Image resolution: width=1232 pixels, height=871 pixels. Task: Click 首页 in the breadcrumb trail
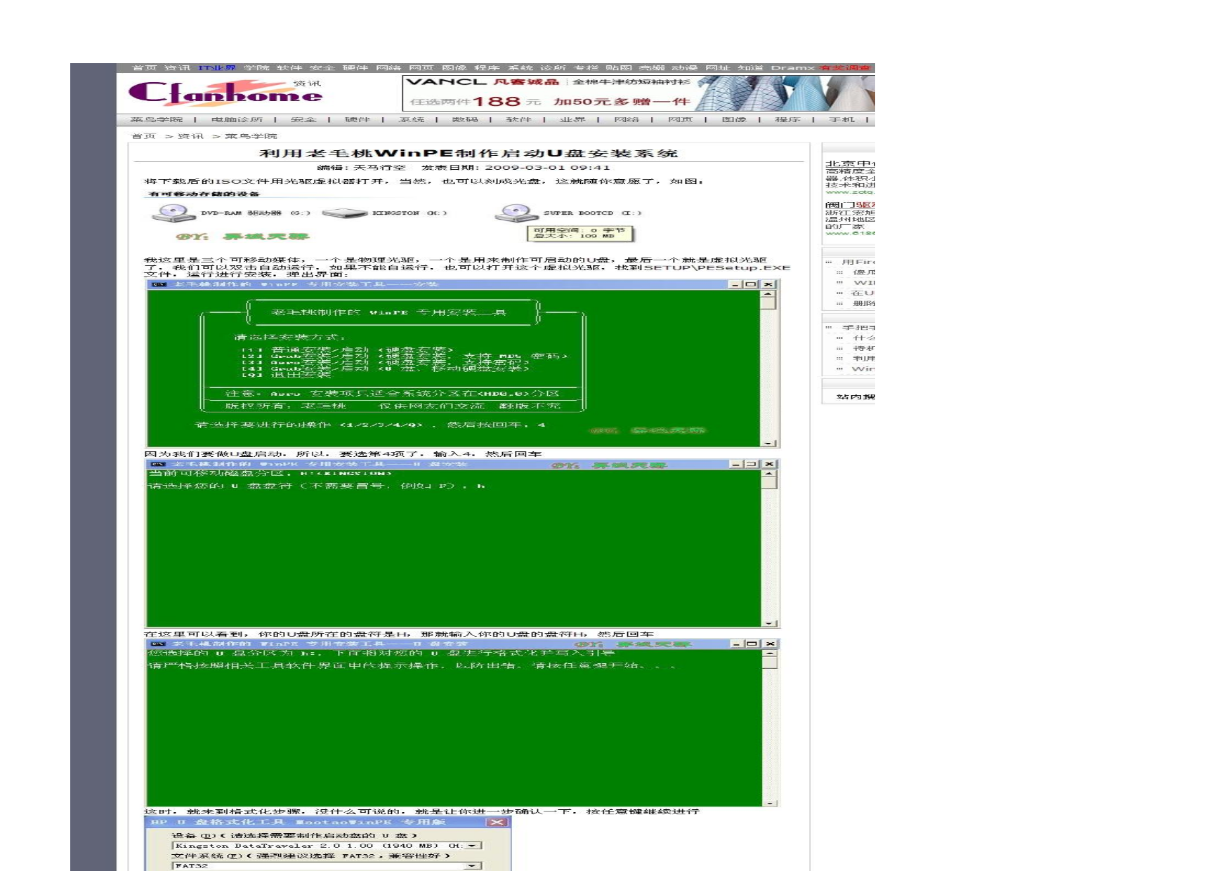pos(143,136)
